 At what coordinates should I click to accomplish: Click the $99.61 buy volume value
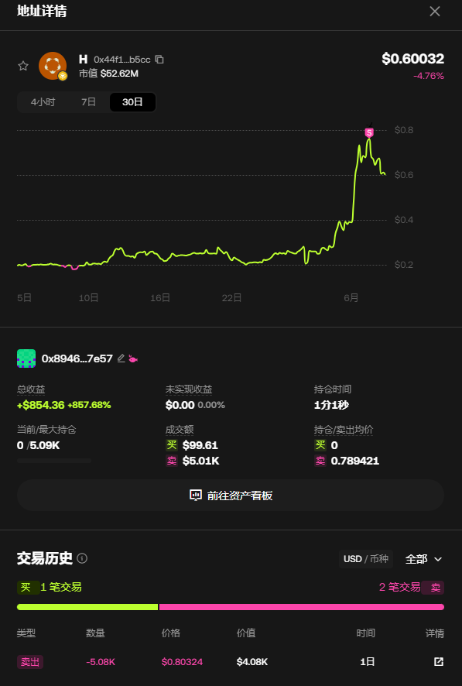(x=200, y=445)
